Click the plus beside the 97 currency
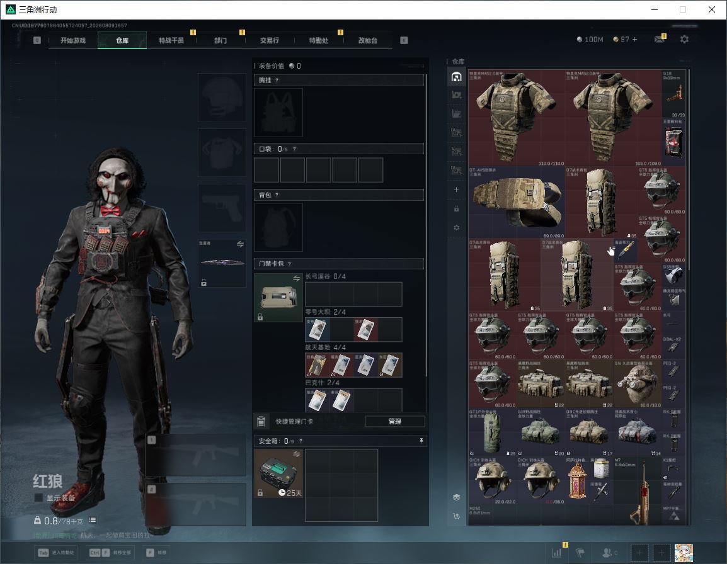The height and width of the screenshot is (564, 727). pos(635,40)
